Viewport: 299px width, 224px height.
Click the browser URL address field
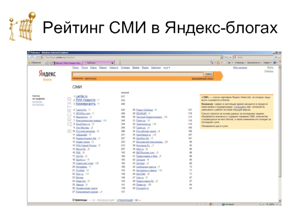tap(130, 57)
